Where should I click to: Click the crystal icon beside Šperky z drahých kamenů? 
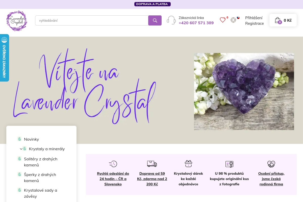(19, 174)
